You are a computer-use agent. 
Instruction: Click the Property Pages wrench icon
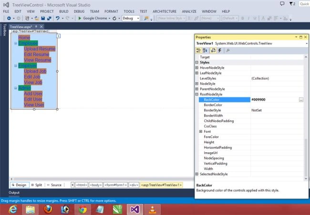(228, 50)
